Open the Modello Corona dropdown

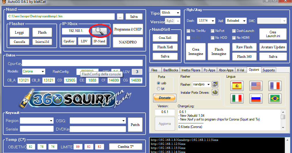click(33, 71)
